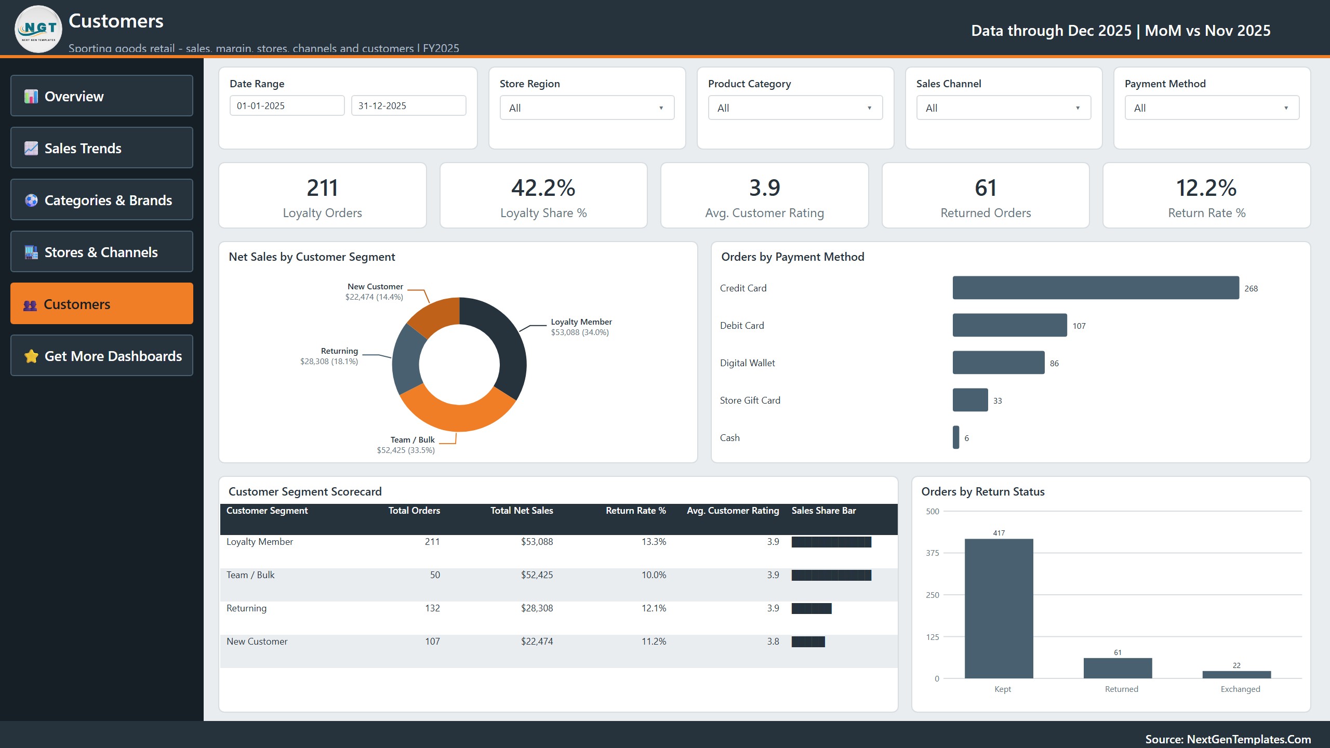
Task: Select the Team / Bulk table row
Action: [559, 585]
